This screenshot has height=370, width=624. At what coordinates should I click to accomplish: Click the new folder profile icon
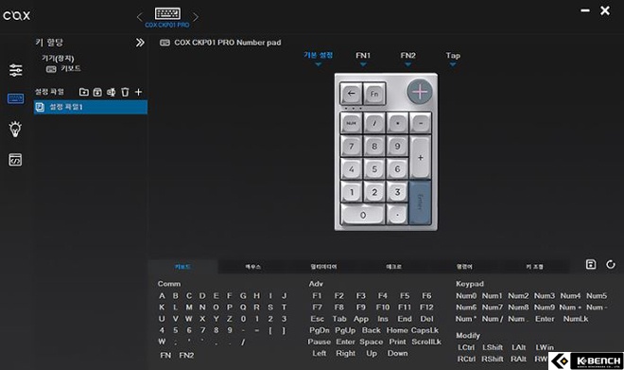click(83, 92)
